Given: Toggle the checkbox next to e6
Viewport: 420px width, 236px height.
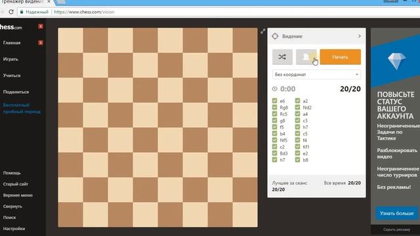Looking at the screenshot, I should coord(274,101).
